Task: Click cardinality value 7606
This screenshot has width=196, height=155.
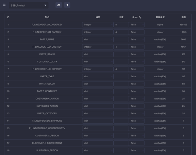Action: [x=183, y=39]
